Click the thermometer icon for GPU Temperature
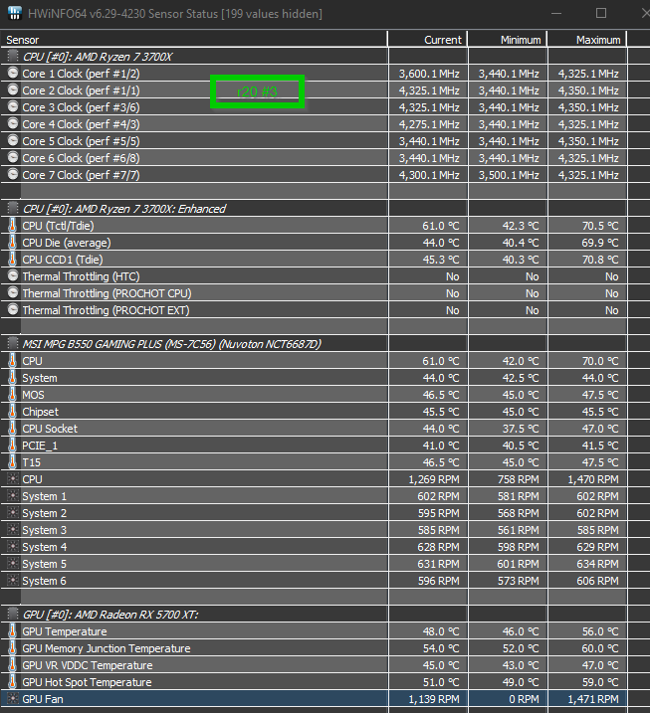The width and height of the screenshot is (650, 713). tap(12, 631)
